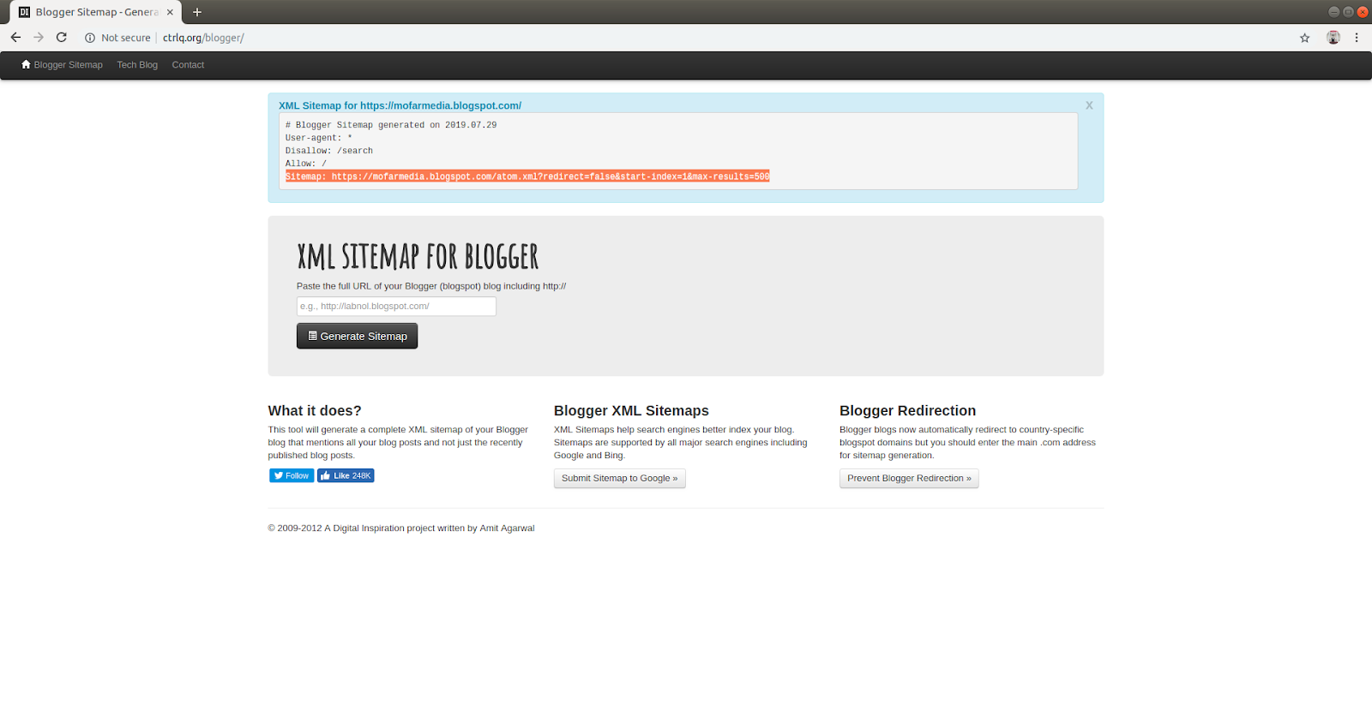This screenshot has width=1372, height=704.
Task: Click the highlighted Sitemap URL line
Action: (x=527, y=176)
